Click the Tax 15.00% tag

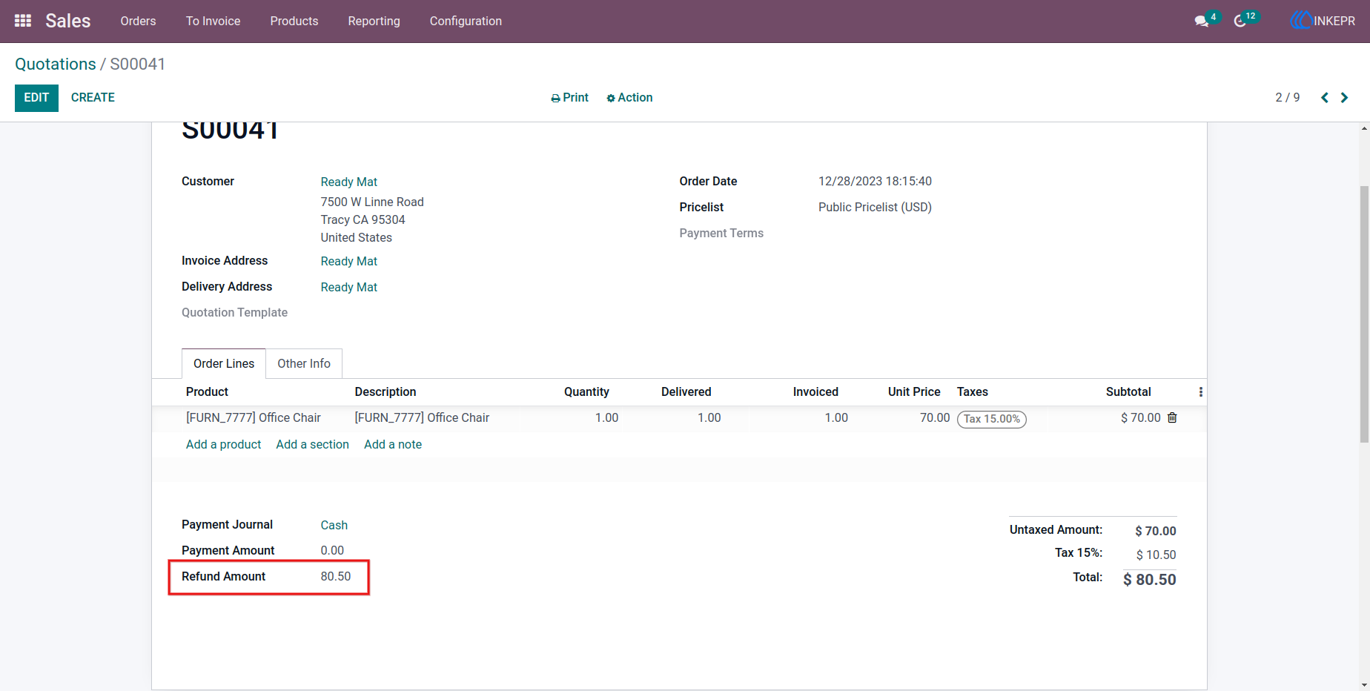click(x=992, y=419)
